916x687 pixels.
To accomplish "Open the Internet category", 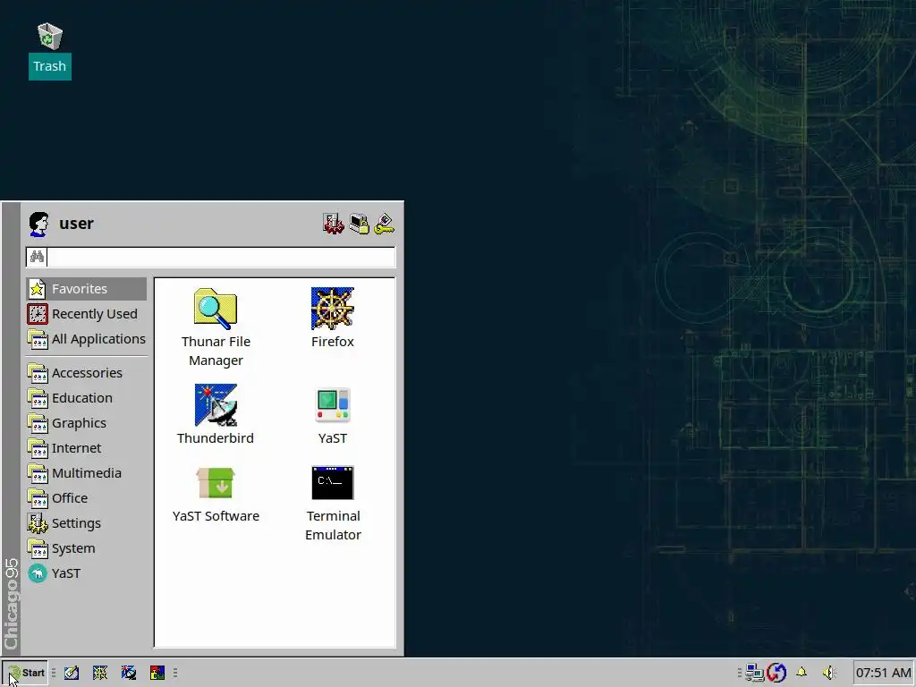I will [x=86, y=448].
